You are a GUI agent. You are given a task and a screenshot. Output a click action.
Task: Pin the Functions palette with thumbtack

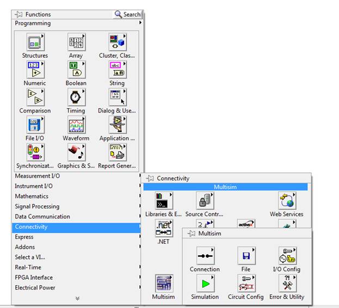[19, 14]
